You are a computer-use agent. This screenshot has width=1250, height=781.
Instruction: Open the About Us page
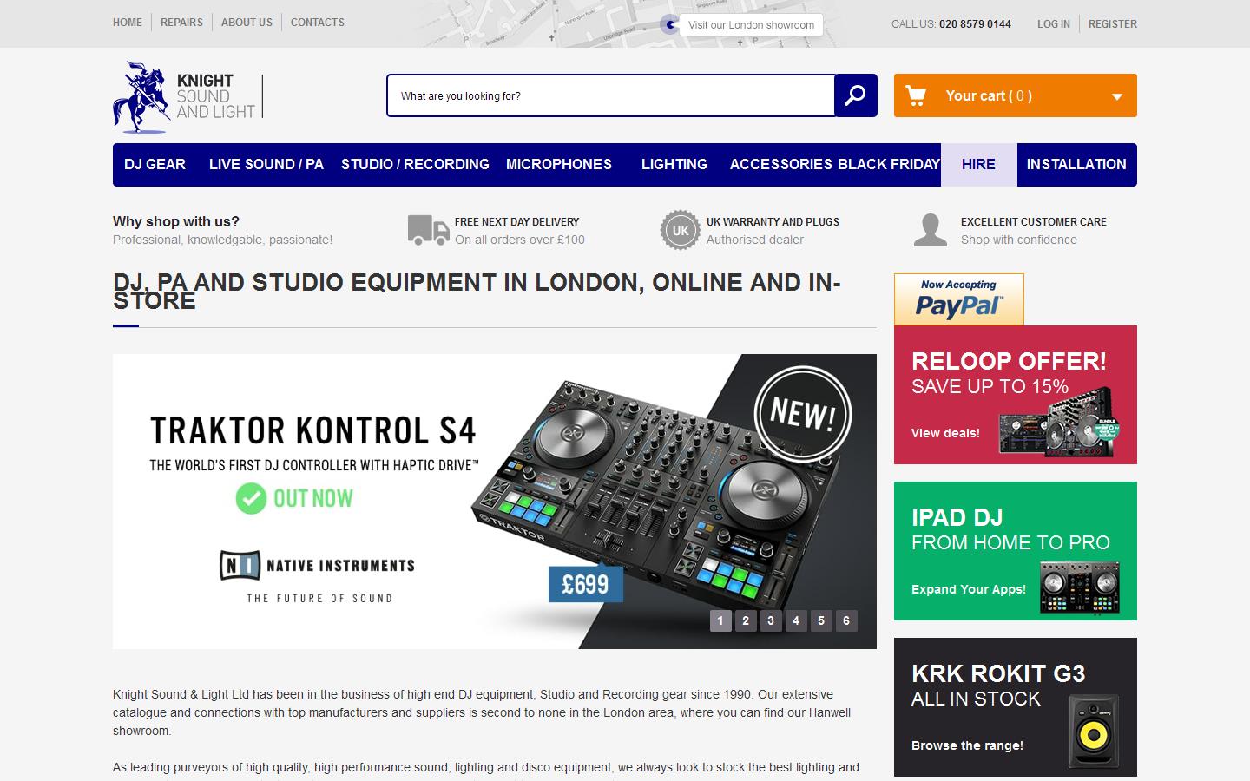tap(247, 23)
